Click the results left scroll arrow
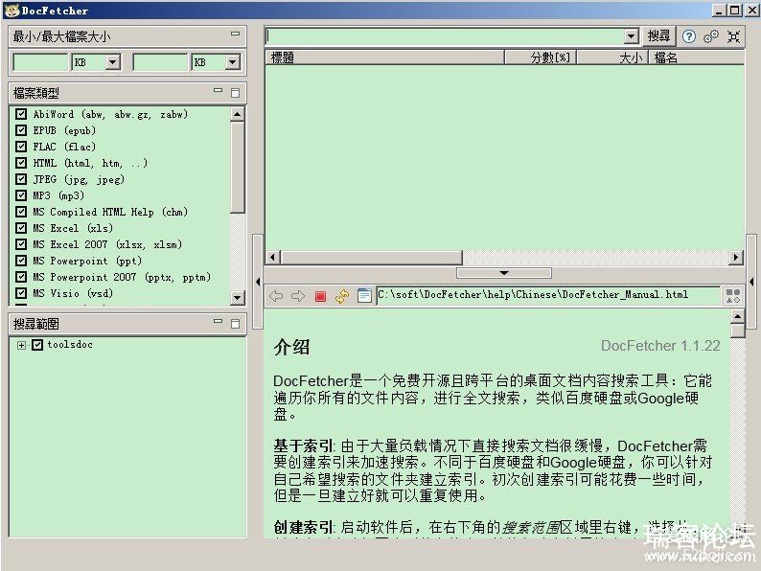This screenshot has width=761, height=571. click(x=272, y=257)
